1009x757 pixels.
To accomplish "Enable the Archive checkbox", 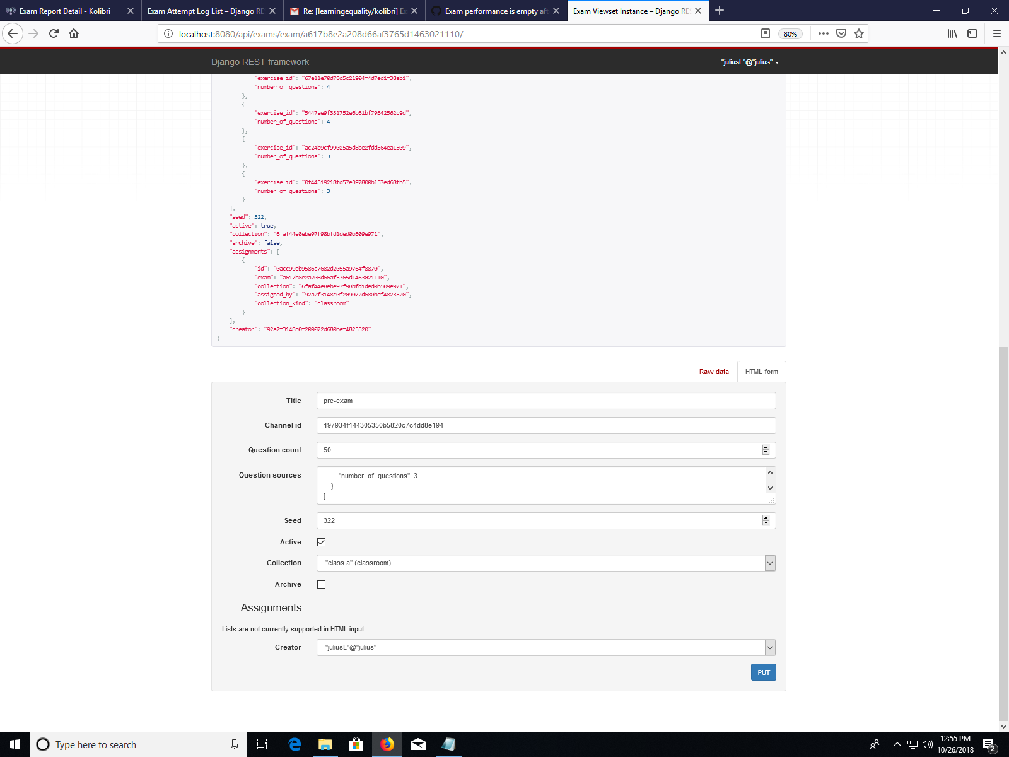I will coord(321,584).
